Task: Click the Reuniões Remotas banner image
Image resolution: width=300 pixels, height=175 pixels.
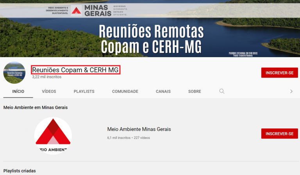Action: point(150,39)
